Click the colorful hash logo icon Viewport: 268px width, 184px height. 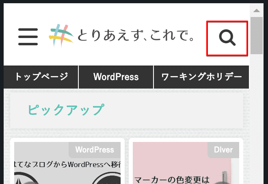(61, 35)
